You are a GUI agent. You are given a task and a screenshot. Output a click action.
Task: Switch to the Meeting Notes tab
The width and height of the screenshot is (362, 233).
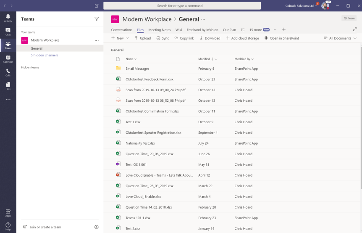[x=159, y=30]
